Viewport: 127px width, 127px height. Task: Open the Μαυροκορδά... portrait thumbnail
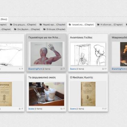pyautogui.click(x=124, y=54)
